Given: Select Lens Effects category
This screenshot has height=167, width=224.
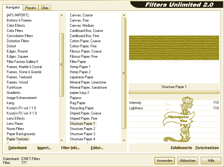Looking at the screenshot, I should [x=16, y=118].
